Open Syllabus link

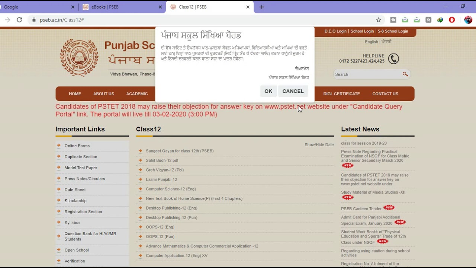73,223
